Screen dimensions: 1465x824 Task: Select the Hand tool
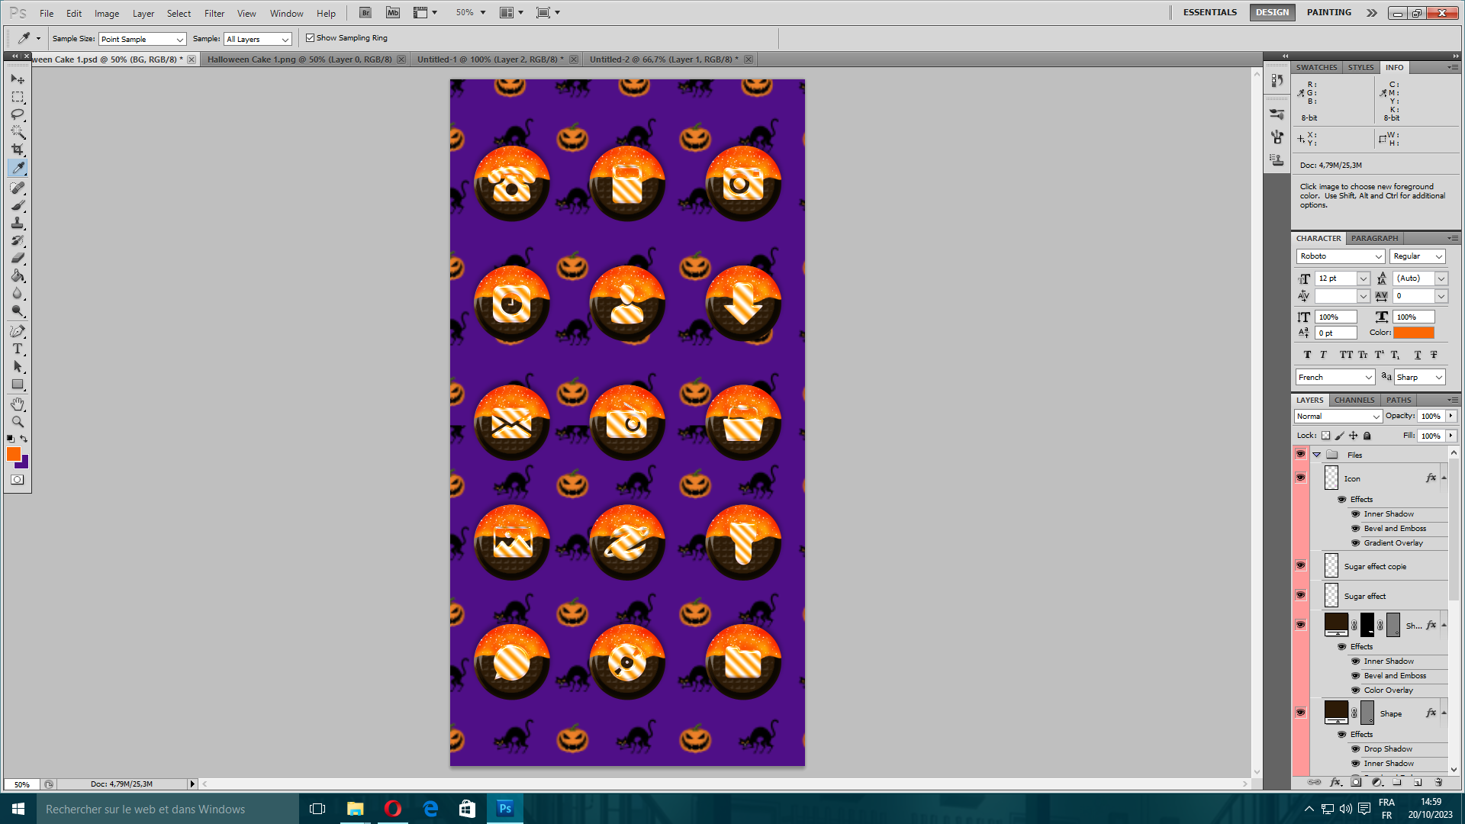point(18,404)
